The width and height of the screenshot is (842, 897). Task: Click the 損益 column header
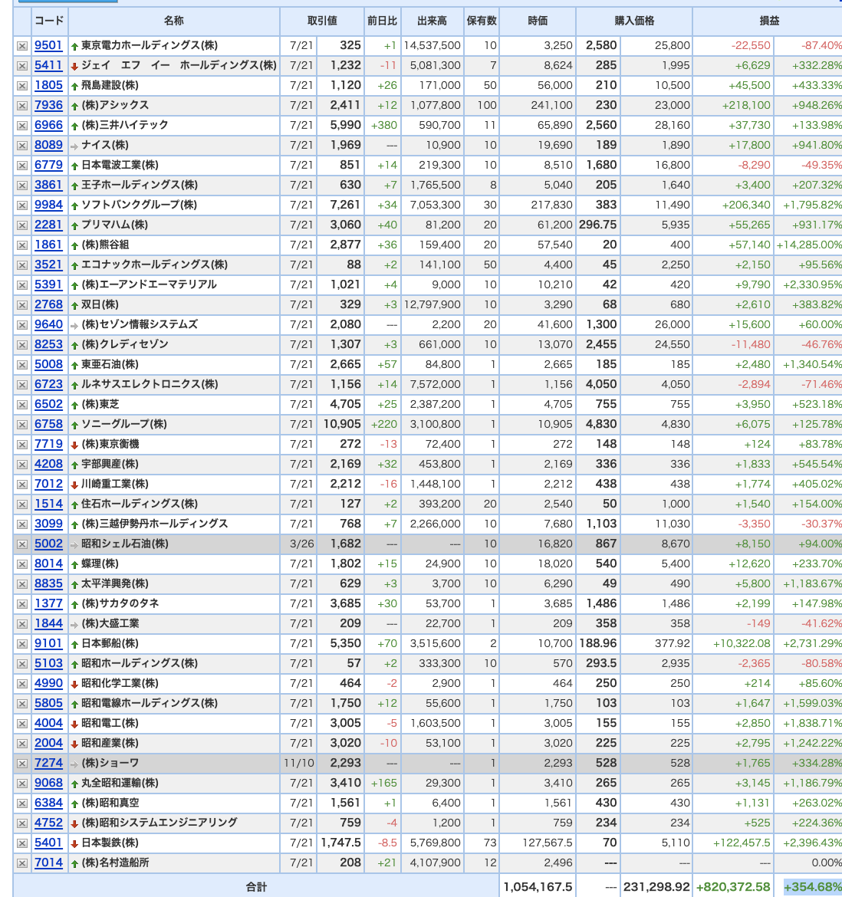tap(769, 21)
